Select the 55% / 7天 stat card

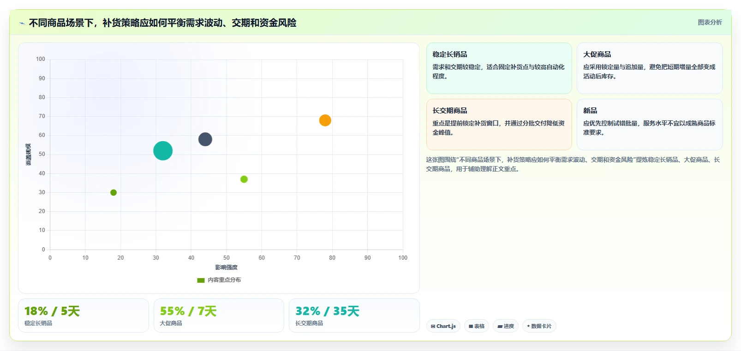tap(219, 315)
